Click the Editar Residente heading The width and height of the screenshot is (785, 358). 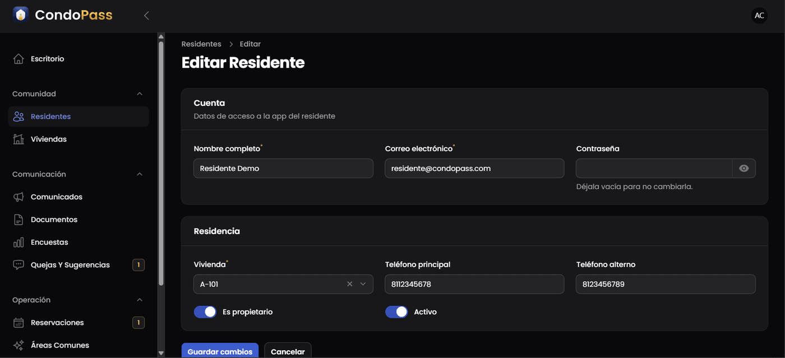pyautogui.click(x=243, y=62)
